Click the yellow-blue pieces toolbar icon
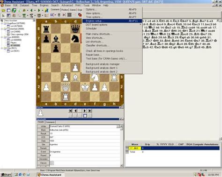 click(46, 10)
